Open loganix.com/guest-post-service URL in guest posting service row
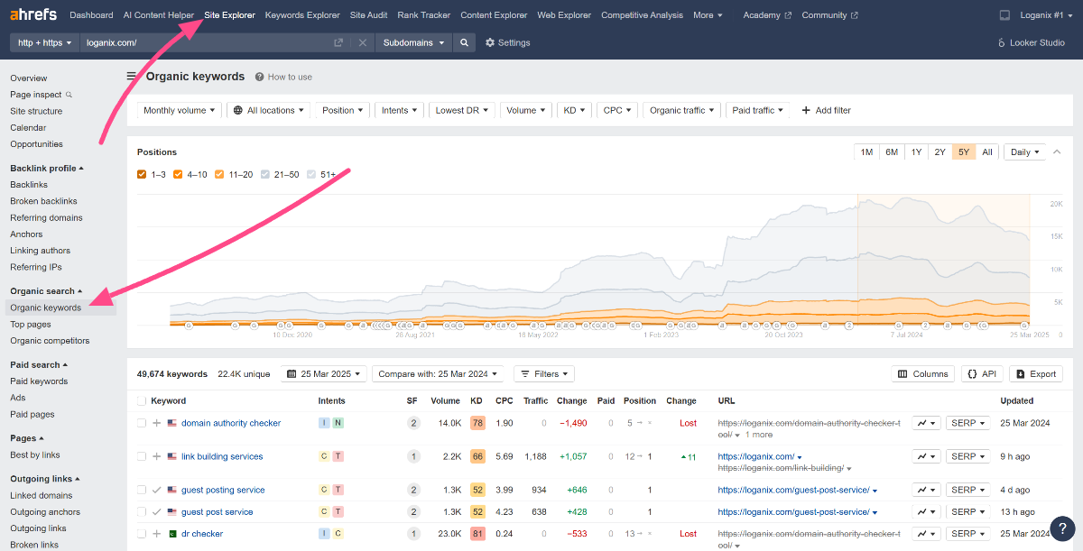This screenshot has width=1083, height=551. 794,490
